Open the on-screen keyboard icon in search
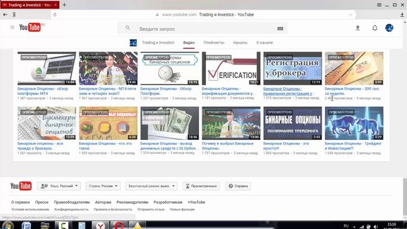The width and height of the screenshot is (407, 229). tap(280, 29)
